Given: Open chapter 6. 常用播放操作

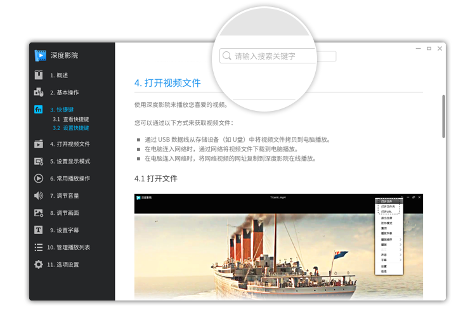Looking at the screenshot, I should (70, 179).
